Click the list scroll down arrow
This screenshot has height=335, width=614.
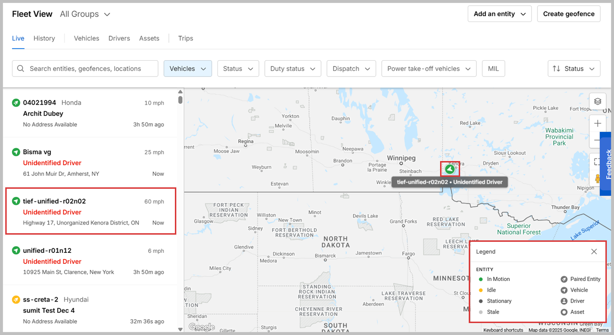tap(180, 329)
